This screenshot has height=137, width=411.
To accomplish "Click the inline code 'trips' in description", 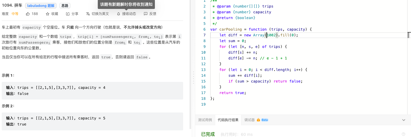I will [x=66, y=37].
